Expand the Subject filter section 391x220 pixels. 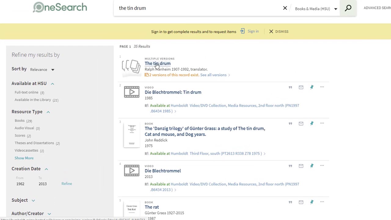point(33,200)
